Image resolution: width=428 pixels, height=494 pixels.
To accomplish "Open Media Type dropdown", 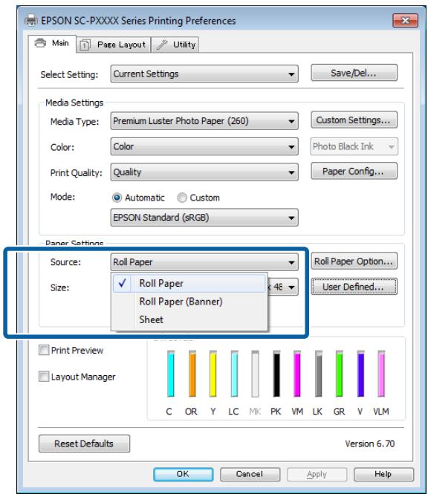I will (x=204, y=121).
